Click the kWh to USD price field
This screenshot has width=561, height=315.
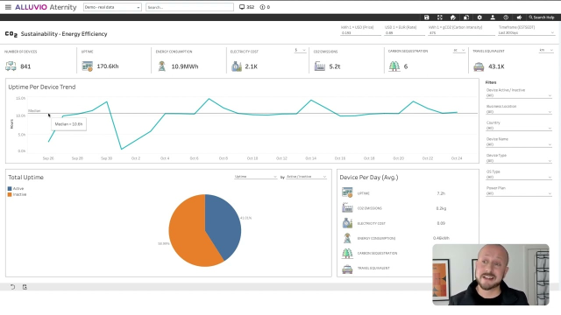(360, 33)
